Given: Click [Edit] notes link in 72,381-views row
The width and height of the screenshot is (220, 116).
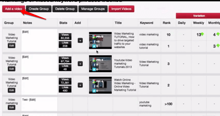Looking at the screenshot, I should click(x=25, y=78).
